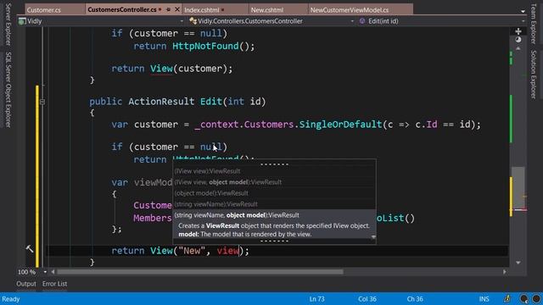Click the class icon beside Vidly.Controllers.CustomersController
Screen dimensions: 543x305
[193, 21]
